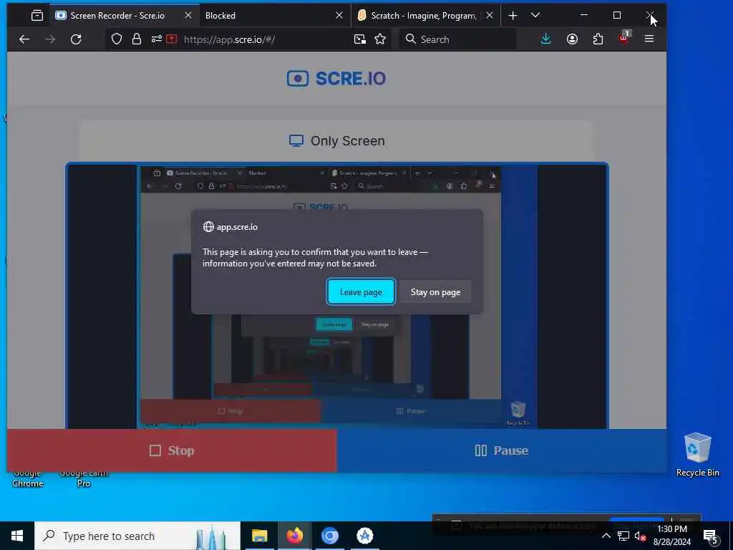The image size is (733, 550).
Task: Open the Downloads panel
Action: [545, 39]
